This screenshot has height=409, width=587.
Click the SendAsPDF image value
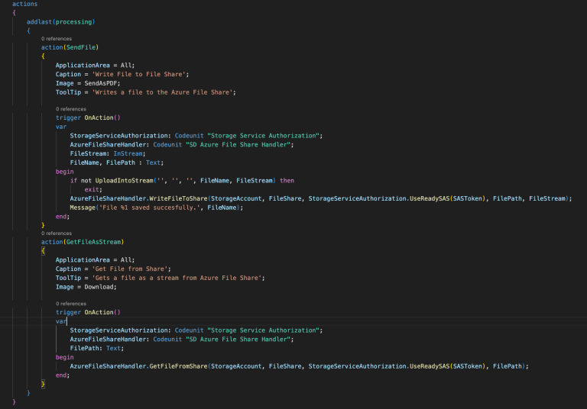tap(102, 83)
